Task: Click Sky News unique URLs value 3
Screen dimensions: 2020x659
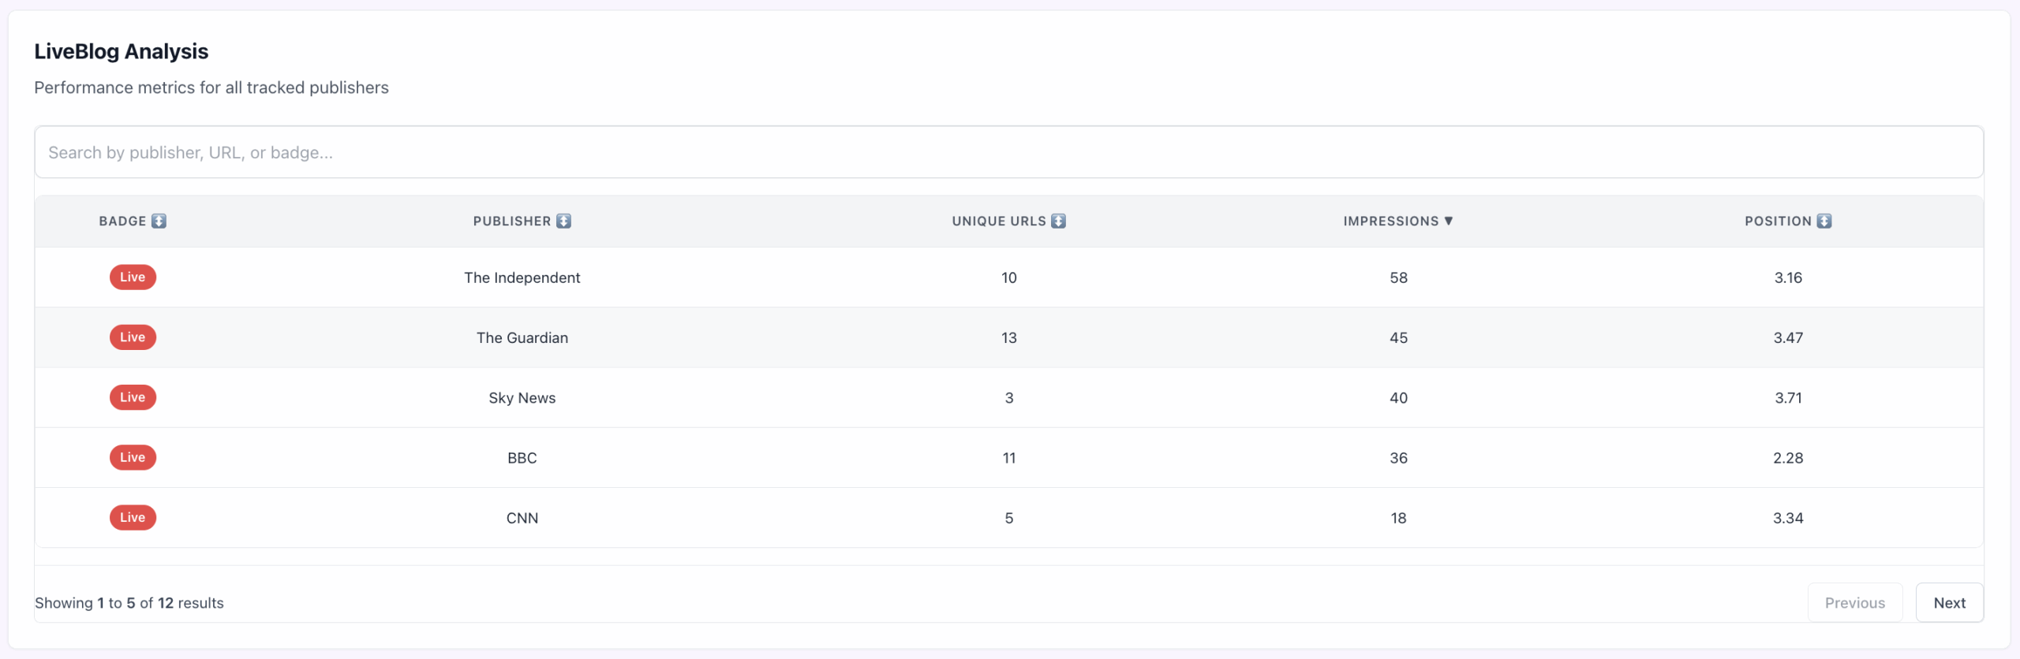Action: tap(1009, 398)
